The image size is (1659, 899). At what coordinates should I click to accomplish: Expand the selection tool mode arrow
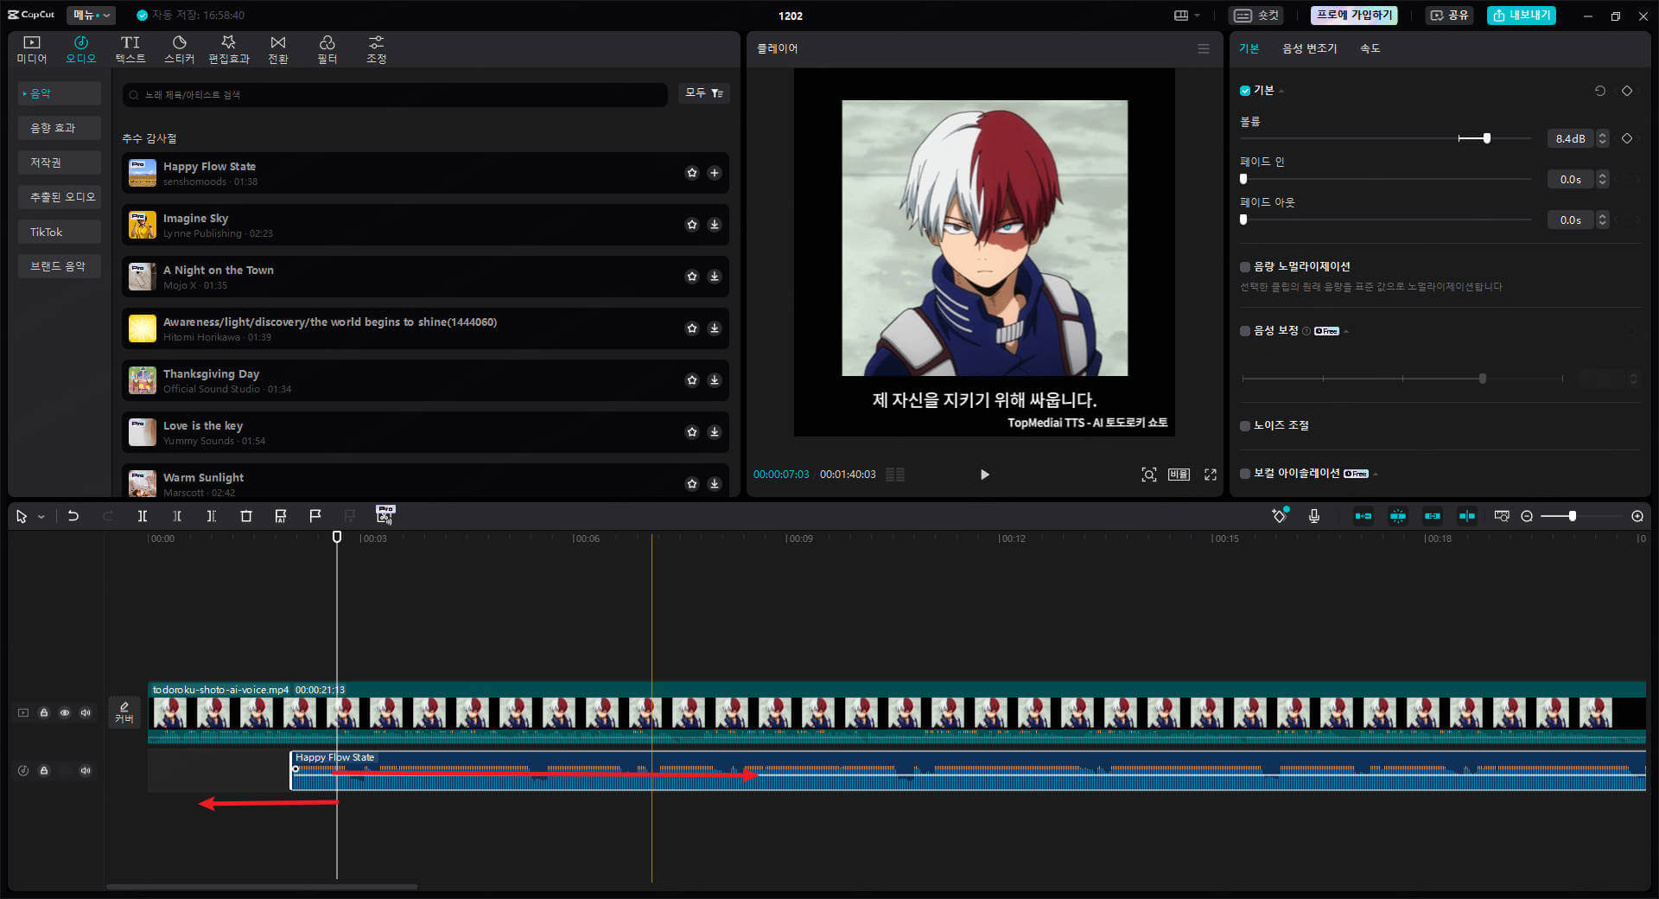[41, 517]
